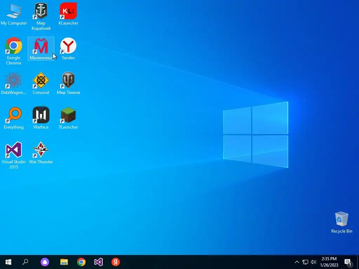Open Yandex Browser from the taskbar
The width and height of the screenshot is (359, 269).
click(x=116, y=262)
